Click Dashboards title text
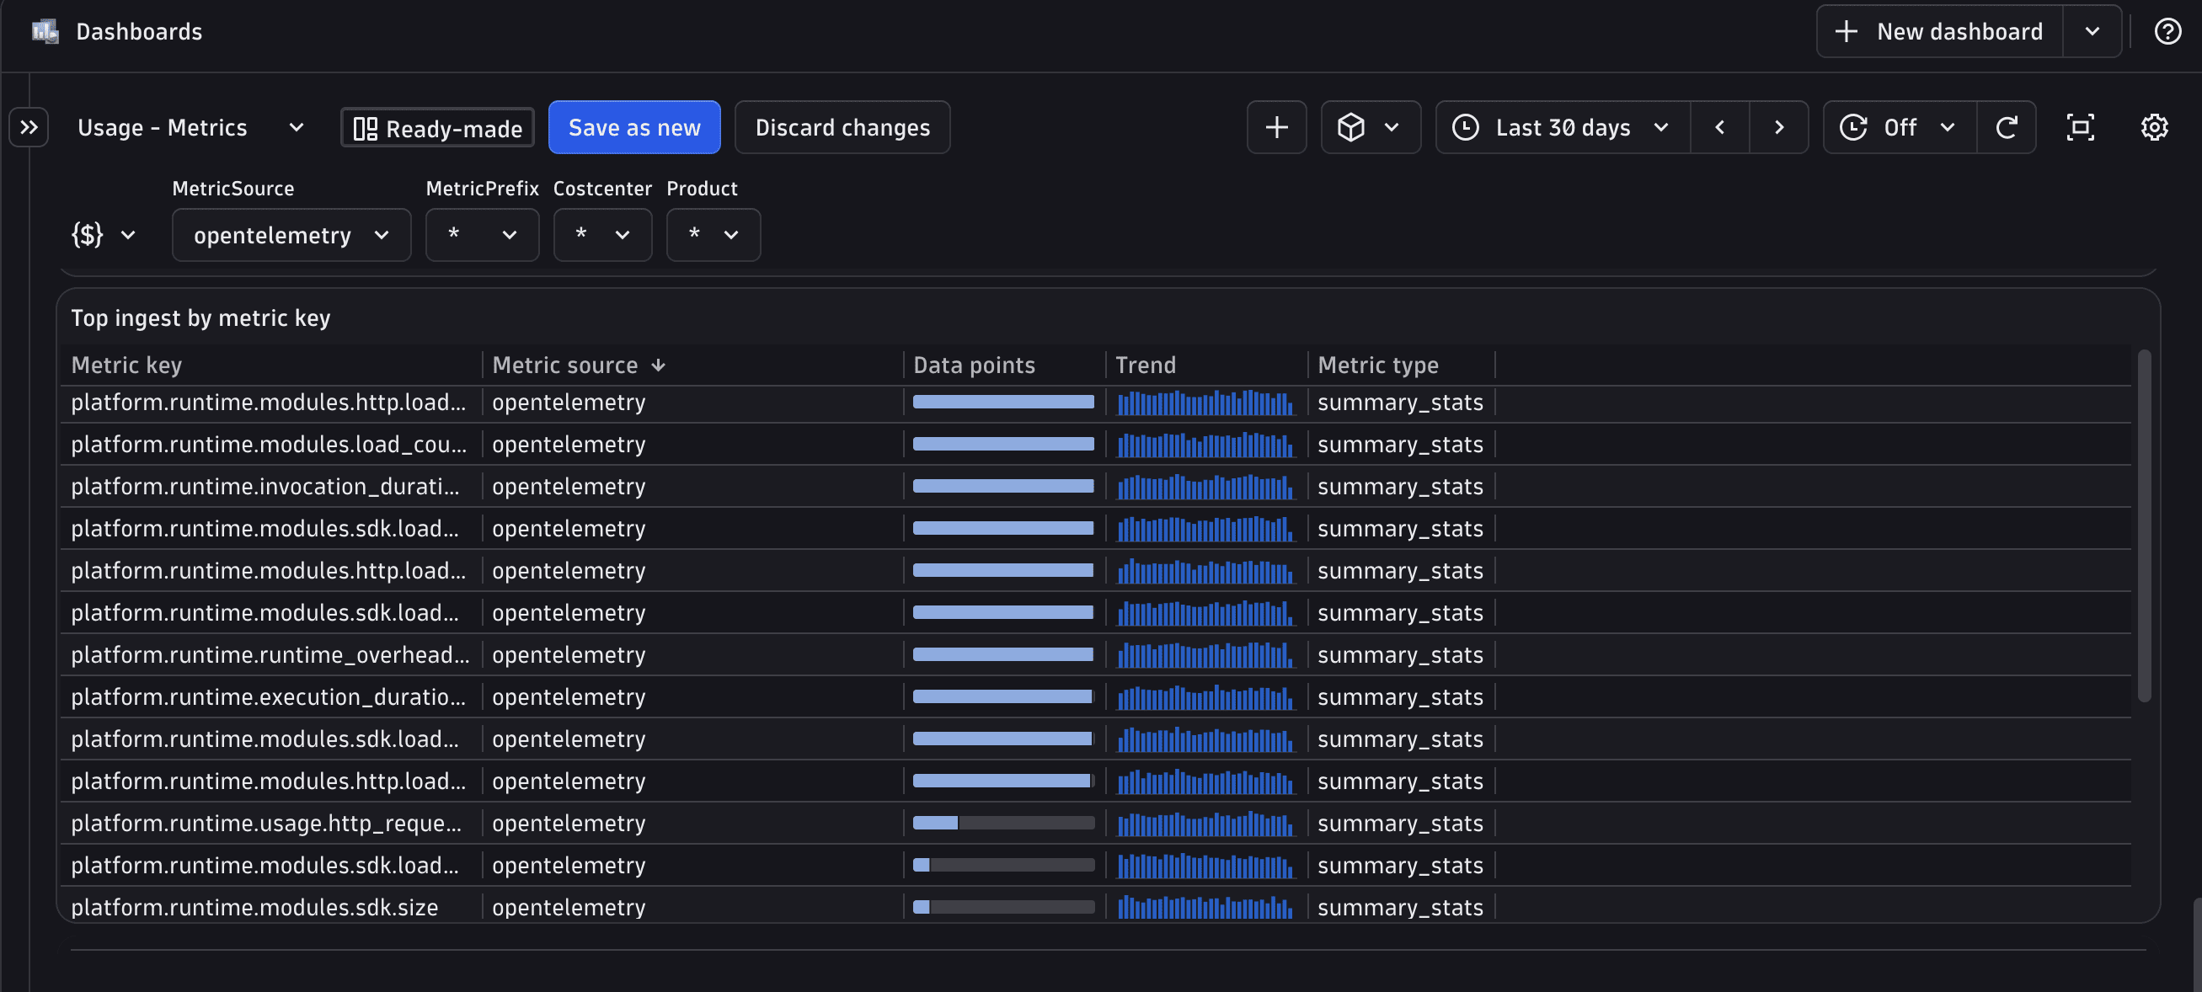The width and height of the screenshot is (2202, 992). coord(139,32)
